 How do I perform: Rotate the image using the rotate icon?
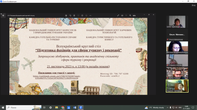[x=70, y=16]
